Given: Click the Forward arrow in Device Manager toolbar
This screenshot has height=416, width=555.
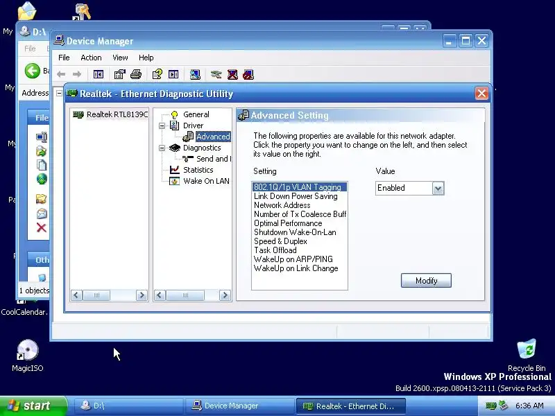Looking at the screenshot, I should point(77,74).
